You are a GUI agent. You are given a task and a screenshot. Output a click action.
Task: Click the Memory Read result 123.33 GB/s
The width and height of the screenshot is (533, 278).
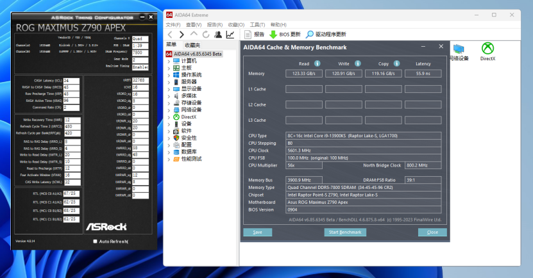(x=304, y=73)
